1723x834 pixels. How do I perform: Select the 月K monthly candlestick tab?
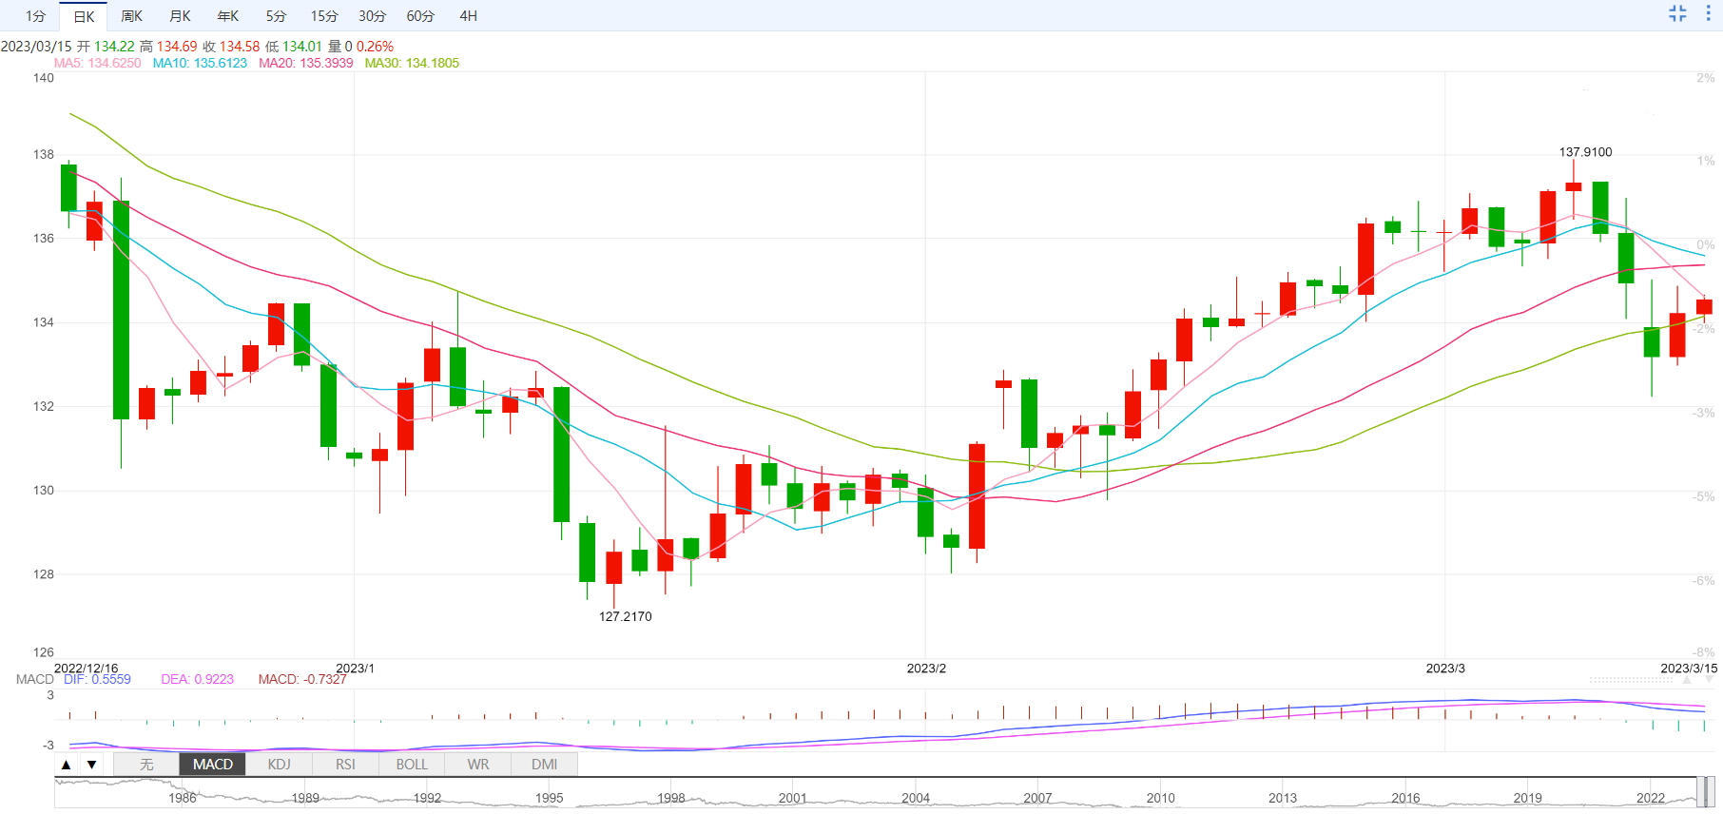(180, 16)
